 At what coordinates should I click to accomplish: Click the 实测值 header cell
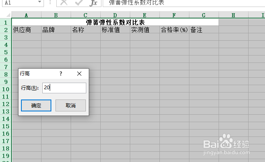[145, 30]
